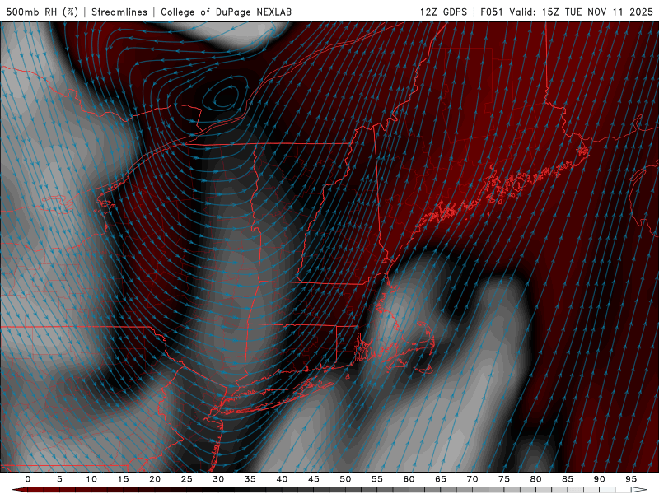Click the colorbar value label '55'

pos(376,479)
